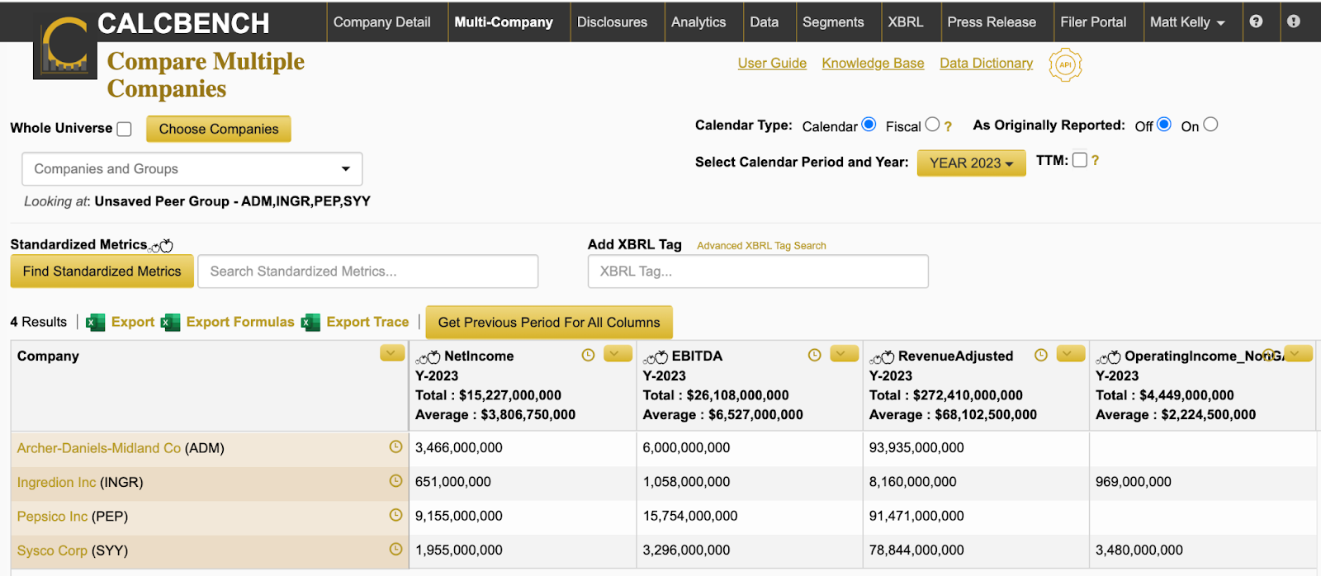Click apple icon in EBITDA column header
The image size is (1321, 576).
click(x=656, y=357)
